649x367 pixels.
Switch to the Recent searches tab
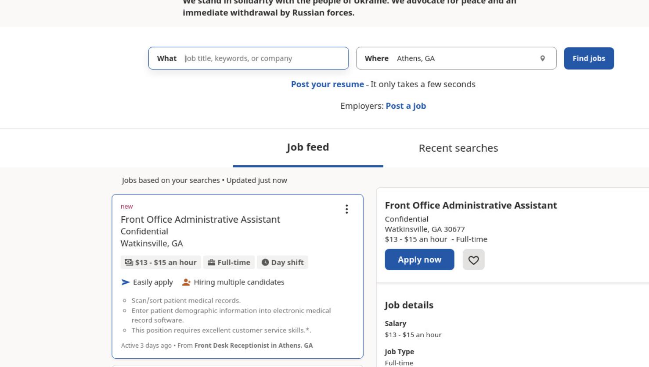point(458,148)
